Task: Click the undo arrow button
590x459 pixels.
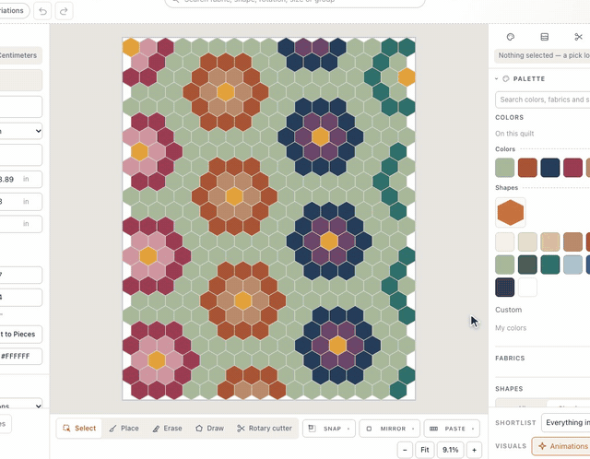Action: click(42, 11)
